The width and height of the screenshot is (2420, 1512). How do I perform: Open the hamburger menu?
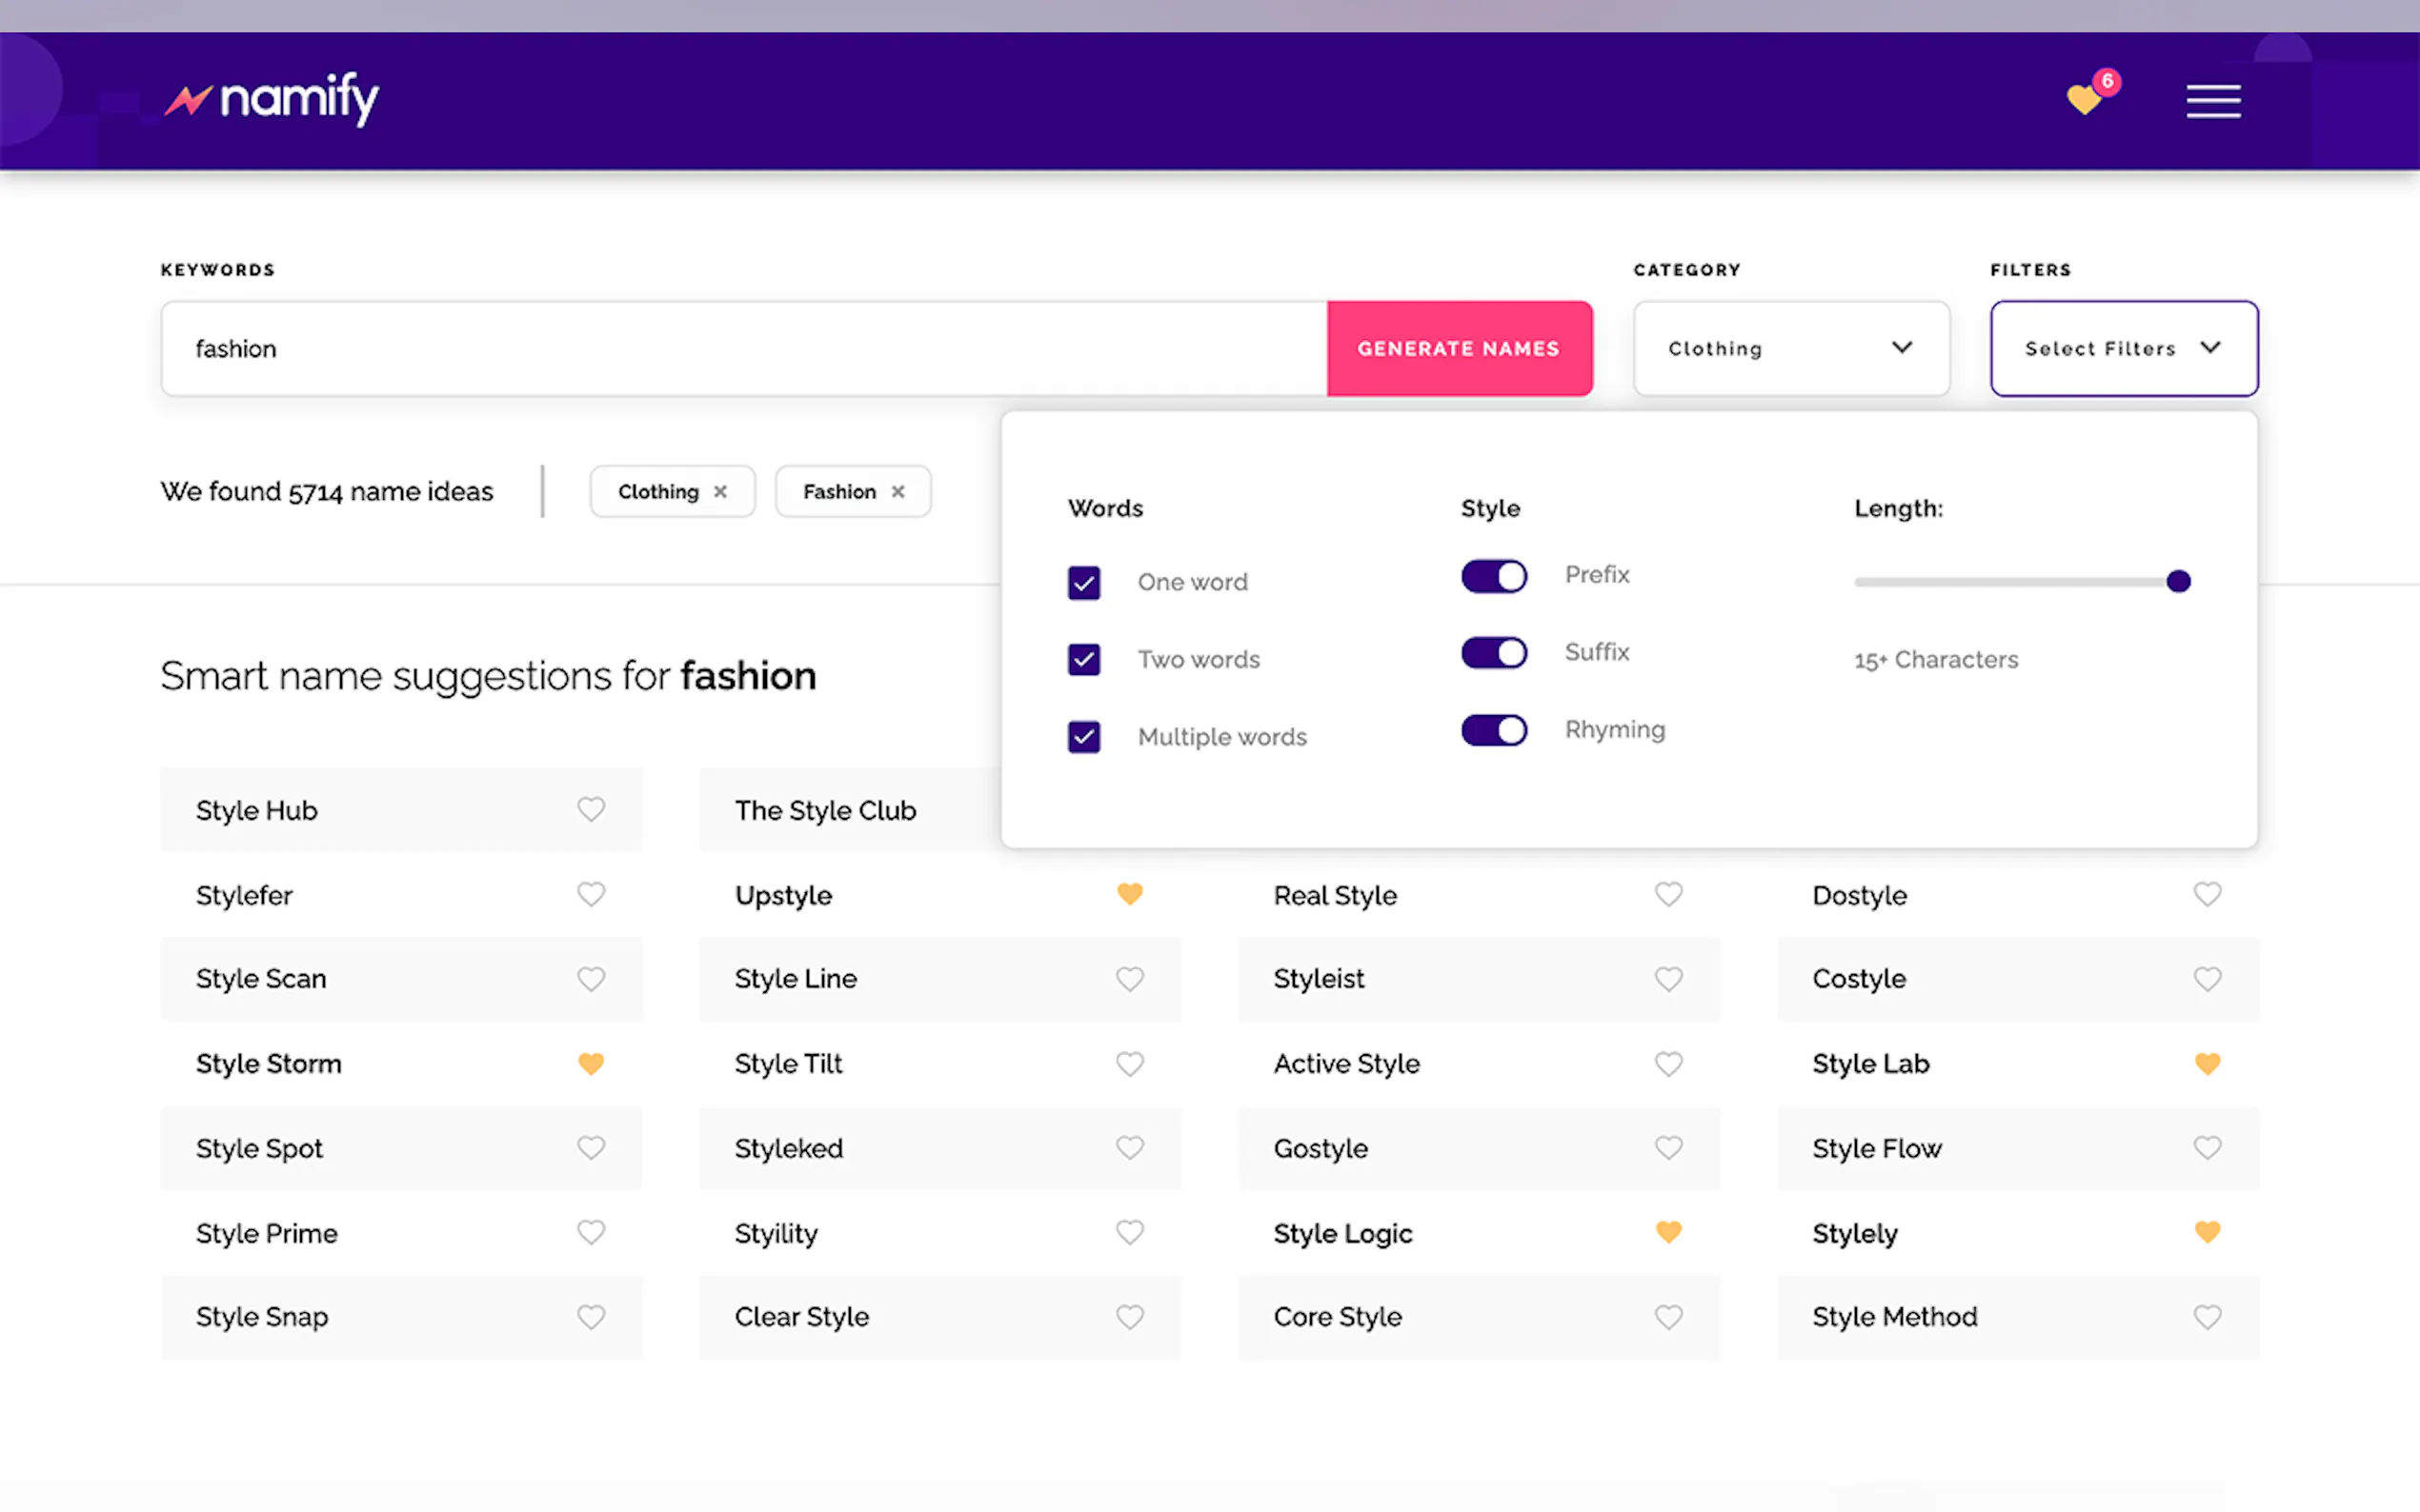[2212, 101]
